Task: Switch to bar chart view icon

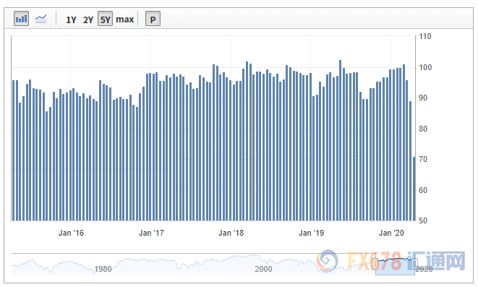Action: click(x=22, y=19)
